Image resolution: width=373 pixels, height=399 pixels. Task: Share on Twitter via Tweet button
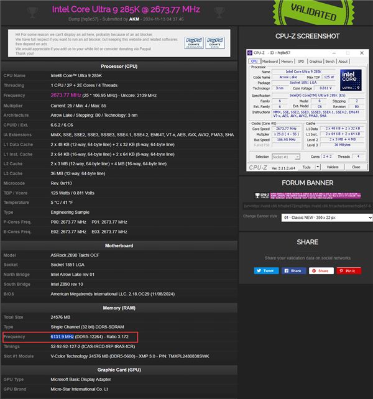266,271
